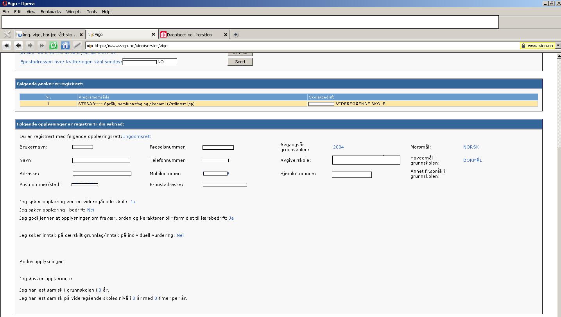Click the BOKMÅL value

click(473, 160)
